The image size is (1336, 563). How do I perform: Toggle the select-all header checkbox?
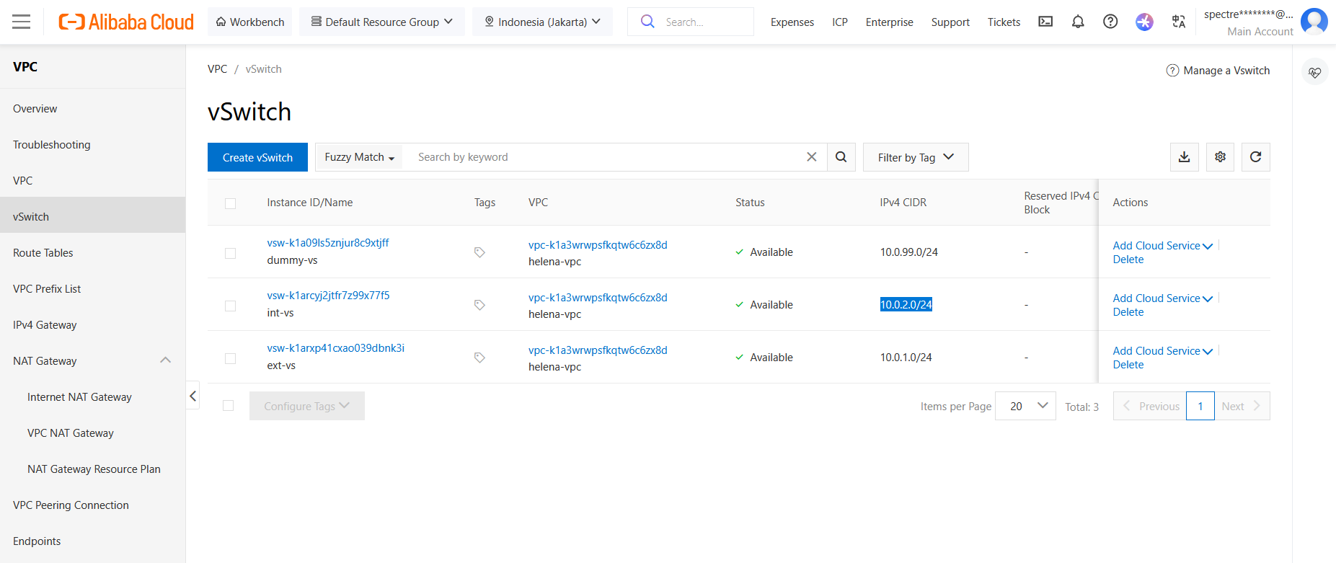(x=230, y=203)
